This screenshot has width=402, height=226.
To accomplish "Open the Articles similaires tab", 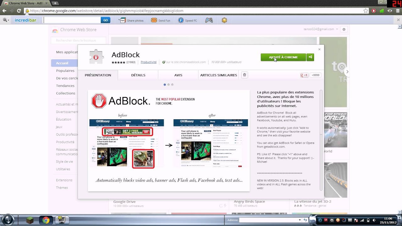I will pyautogui.click(x=219, y=75).
